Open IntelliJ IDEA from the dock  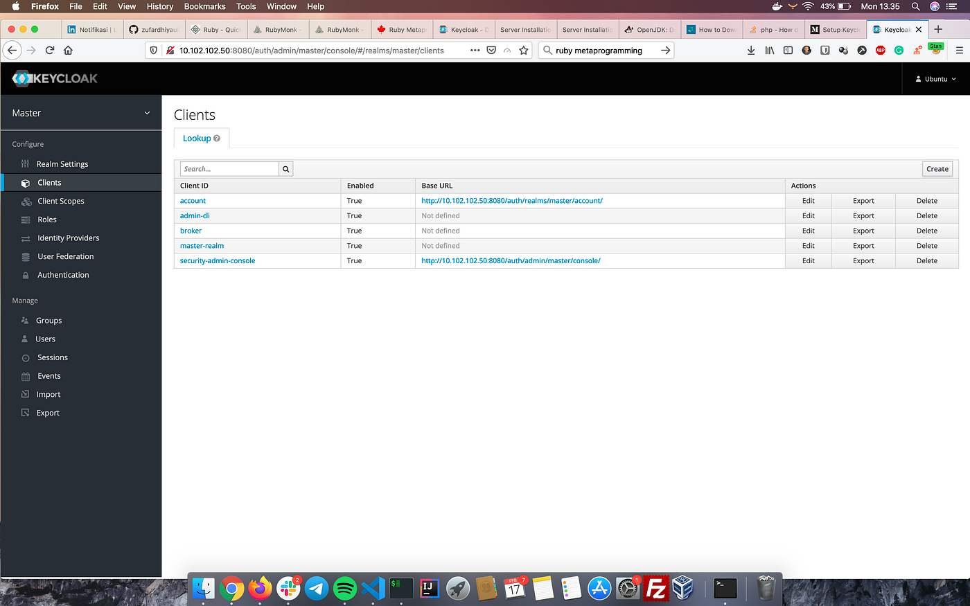430,589
